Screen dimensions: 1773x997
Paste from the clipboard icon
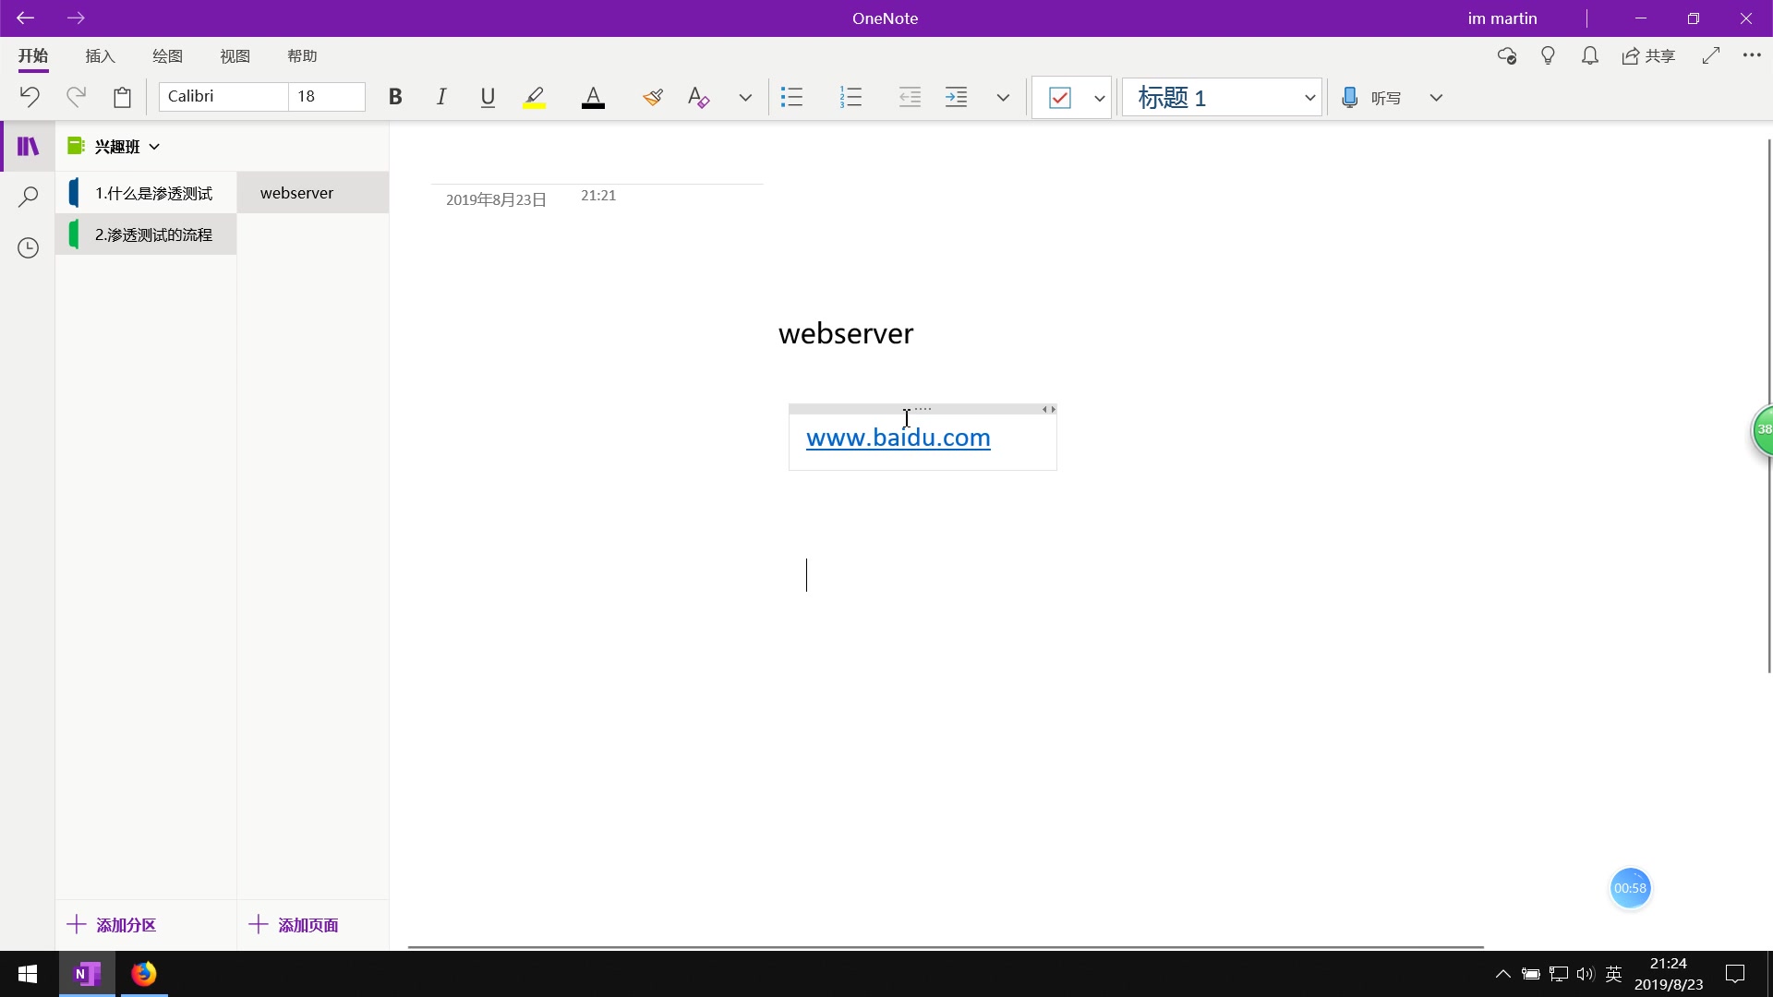[122, 97]
